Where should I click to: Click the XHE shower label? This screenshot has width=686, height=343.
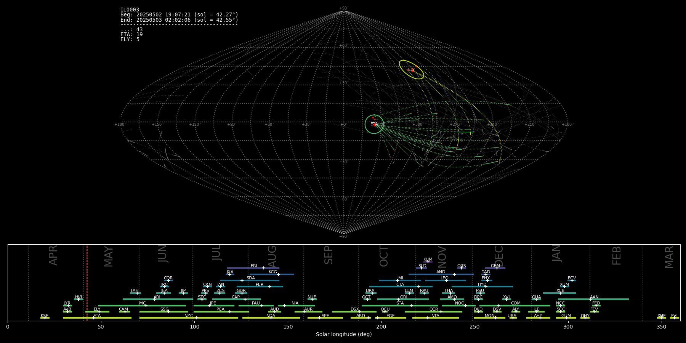[x=661, y=316]
